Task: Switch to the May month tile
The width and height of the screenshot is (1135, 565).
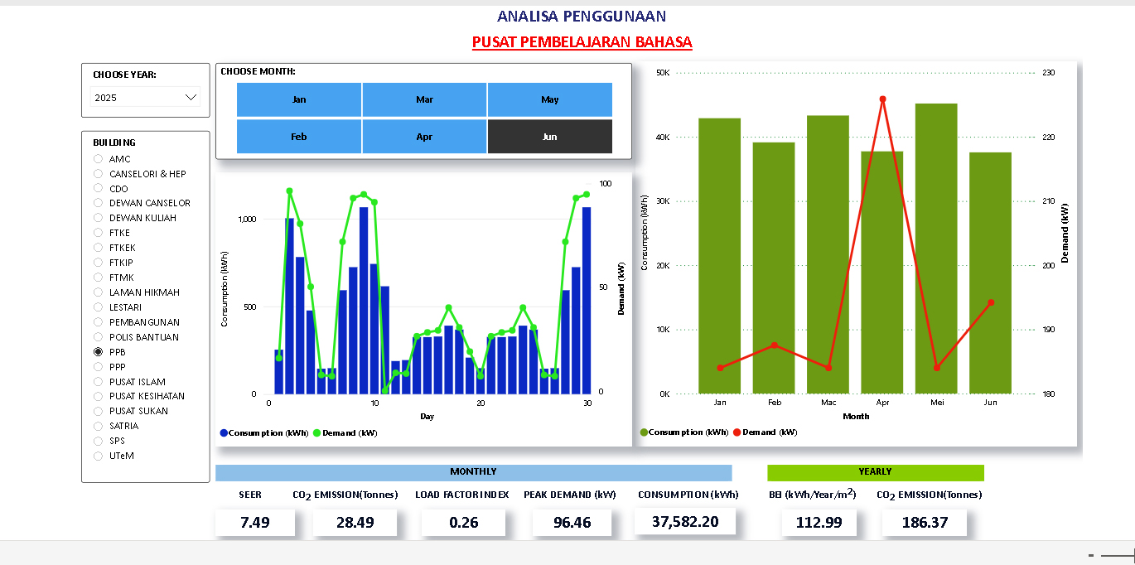Action: (550, 99)
